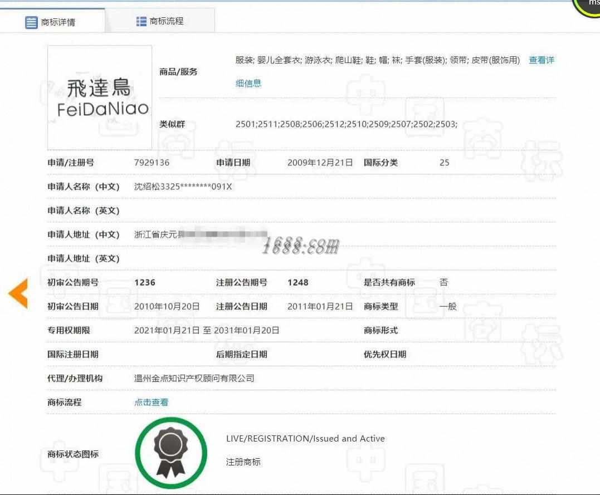Click the 代理/办理机构 field label
Viewport: 600px width, 495px height.
[x=75, y=378]
